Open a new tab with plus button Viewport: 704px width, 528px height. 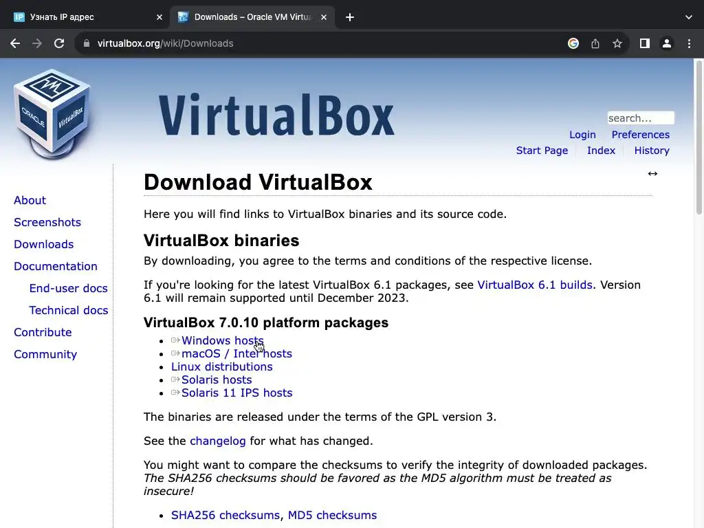[350, 17]
